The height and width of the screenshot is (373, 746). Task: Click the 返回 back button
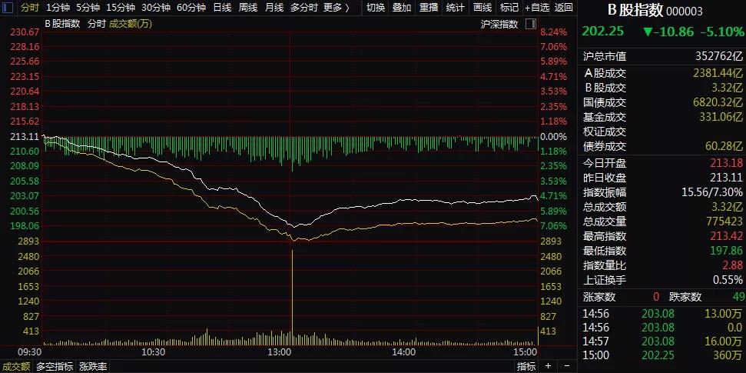tap(564, 8)
